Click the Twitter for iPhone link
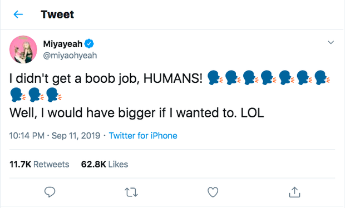 coord(143,136)
